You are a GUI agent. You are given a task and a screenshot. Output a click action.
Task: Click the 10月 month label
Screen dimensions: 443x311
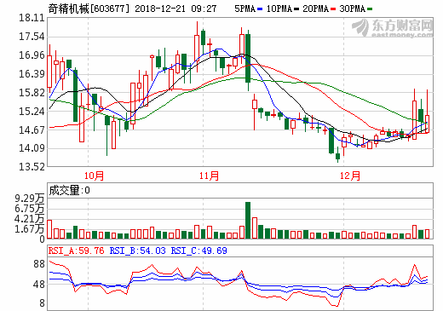(x=94, y=176)
